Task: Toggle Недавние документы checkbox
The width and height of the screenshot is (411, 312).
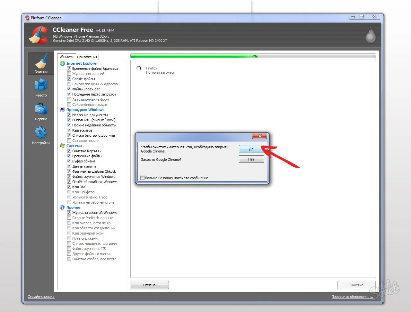Action: 69,115
